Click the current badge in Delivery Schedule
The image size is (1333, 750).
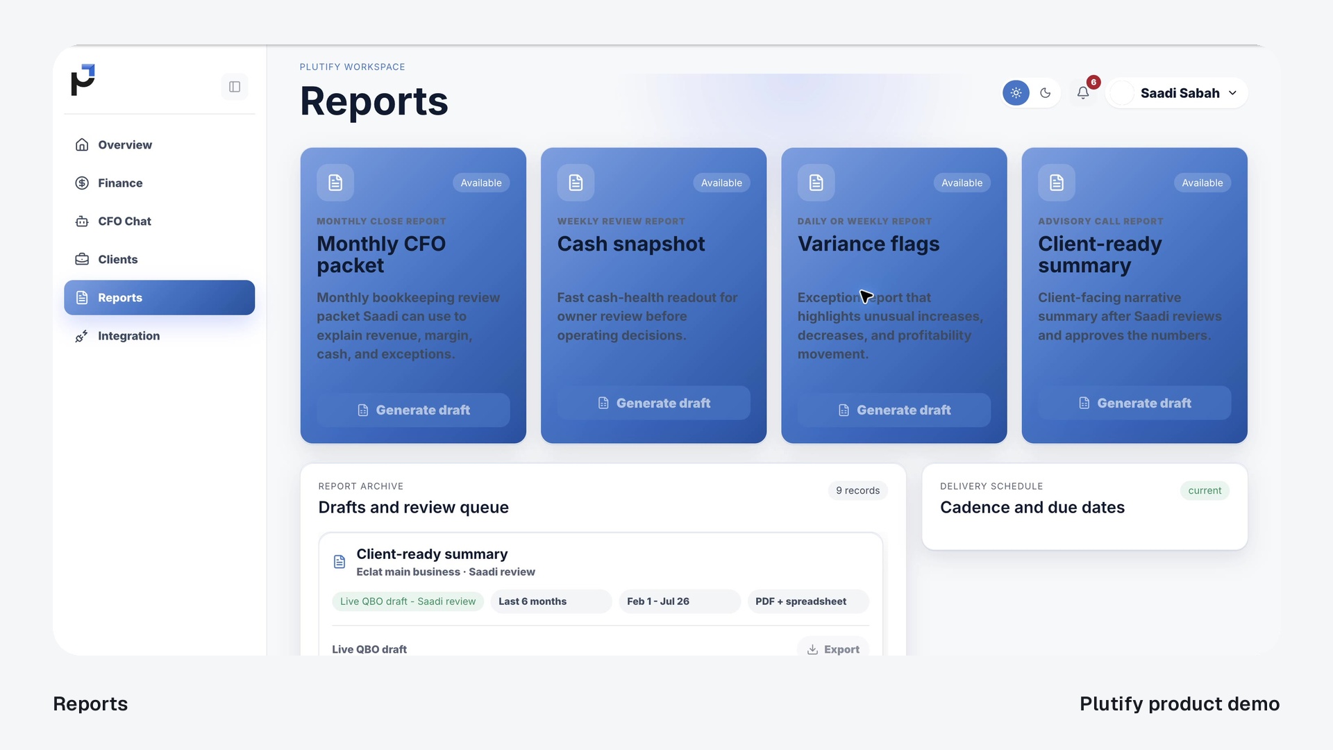[1205, 490]
